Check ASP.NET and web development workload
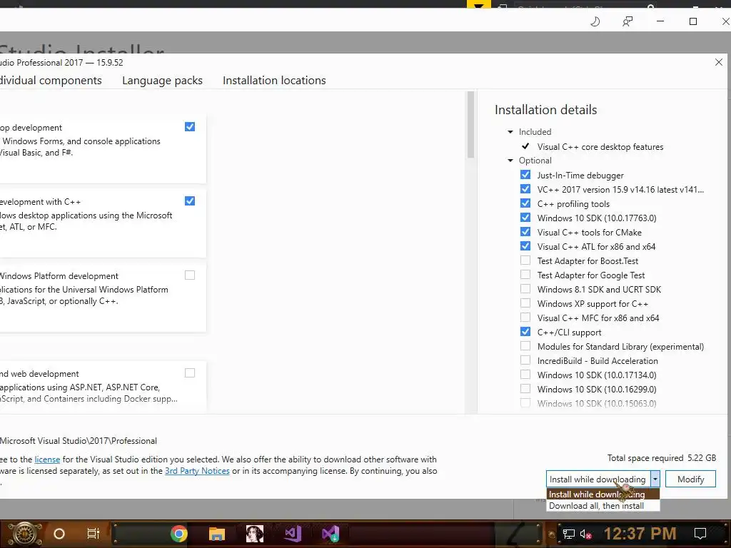 point(190,372)
